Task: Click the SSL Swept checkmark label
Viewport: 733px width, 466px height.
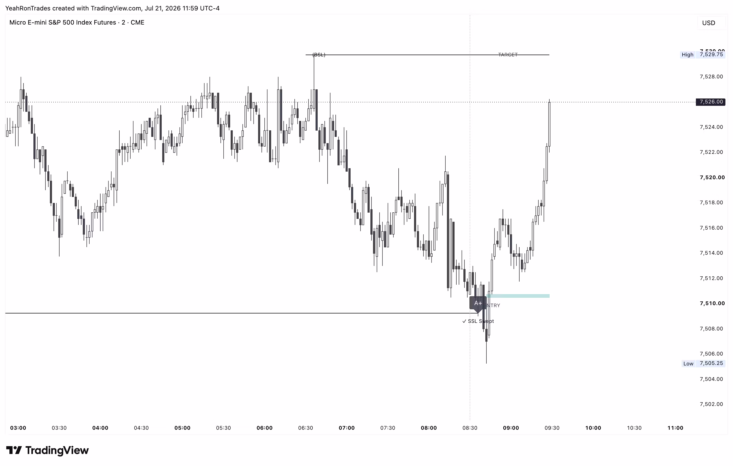Action: pyautogui.click(x=478, y=321)
